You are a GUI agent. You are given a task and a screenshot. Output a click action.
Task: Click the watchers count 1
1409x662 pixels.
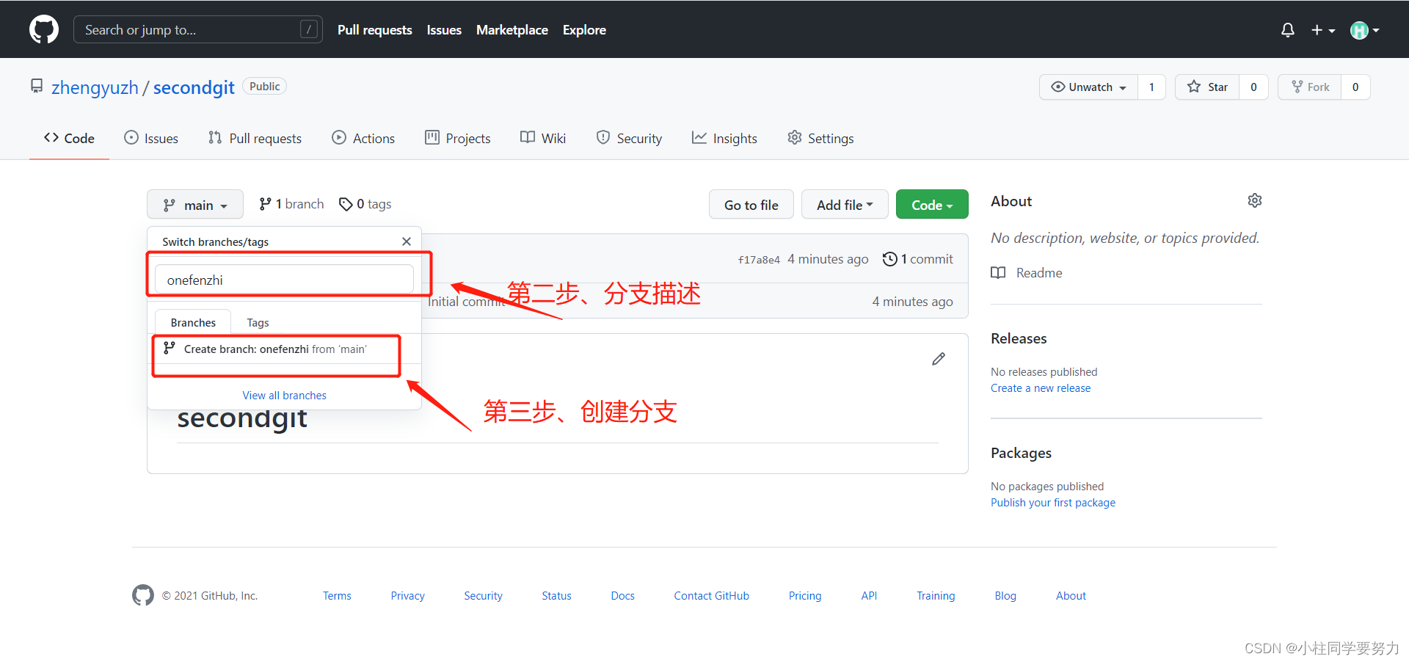click(x=1151, y=87)
